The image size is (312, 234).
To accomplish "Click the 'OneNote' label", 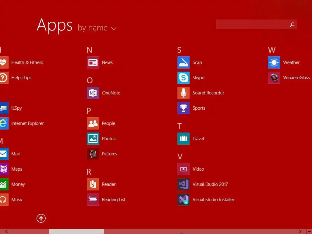I will (x=111, y=93).
